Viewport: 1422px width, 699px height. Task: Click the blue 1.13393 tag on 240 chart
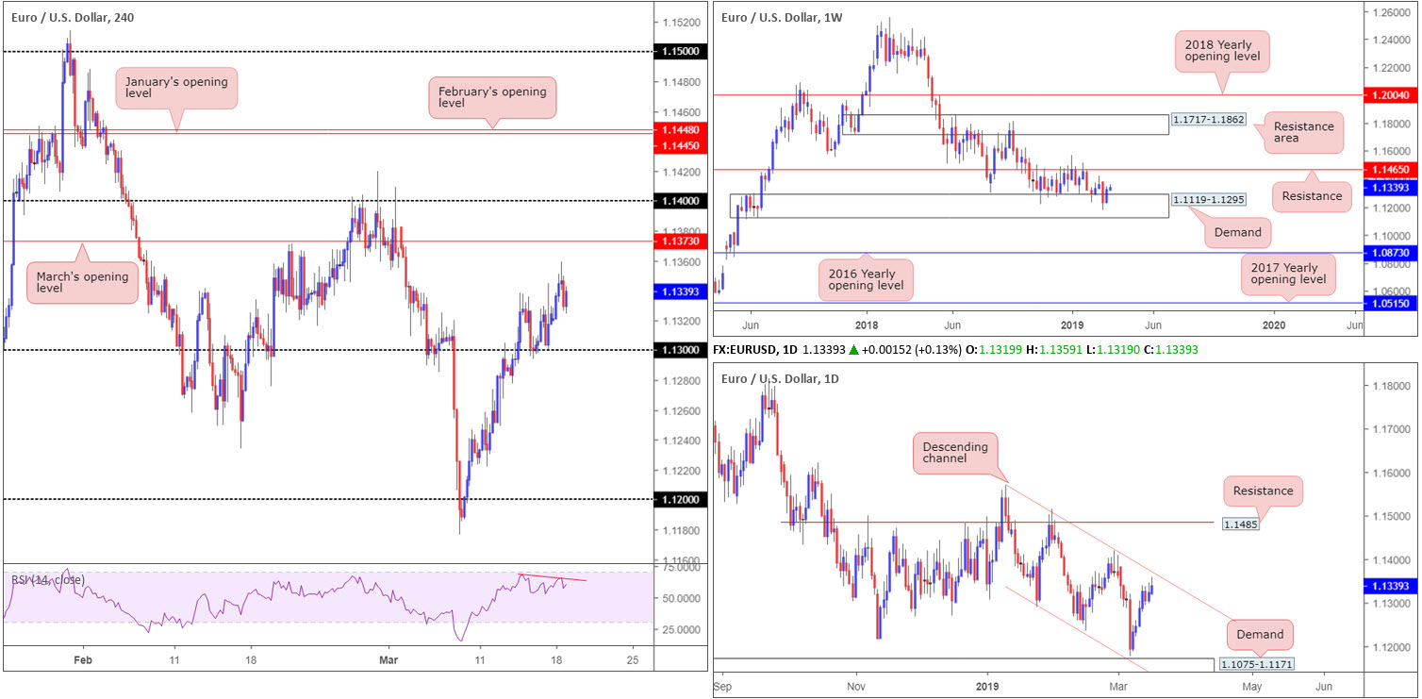pos(682,292)
